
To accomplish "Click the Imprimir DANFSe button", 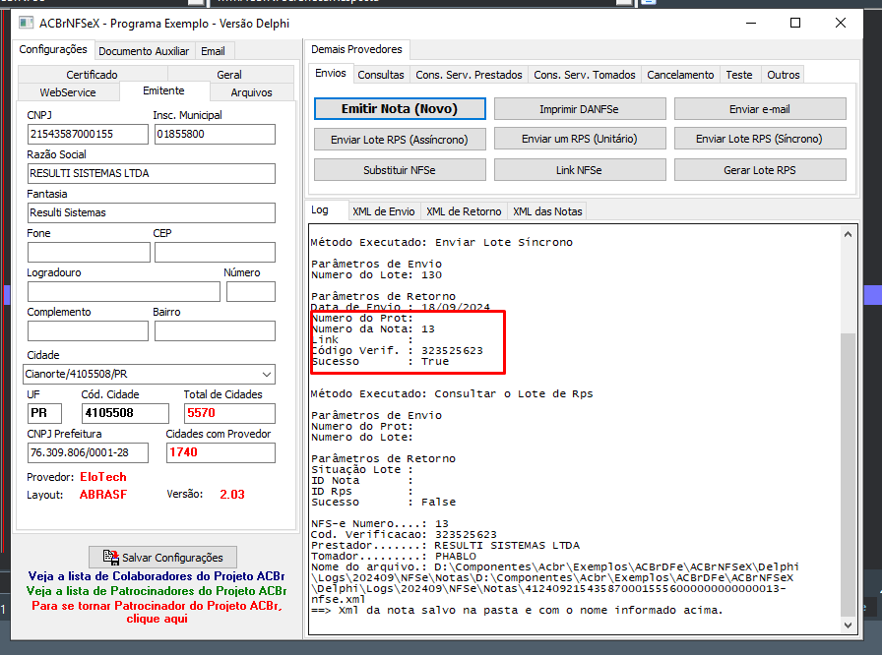I will tap(580, 109).
